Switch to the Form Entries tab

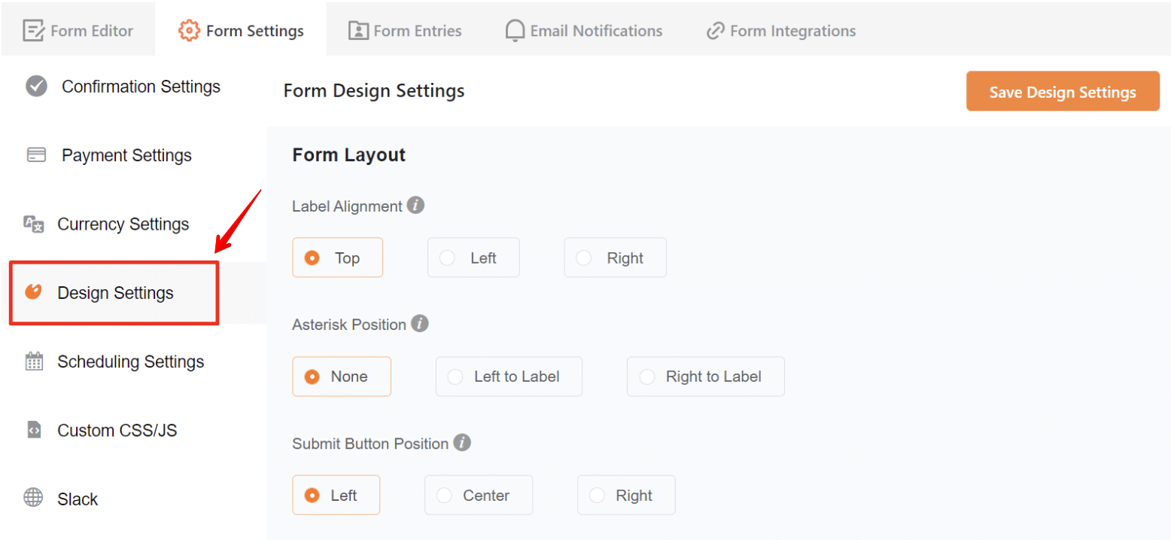tap(405, 31)
